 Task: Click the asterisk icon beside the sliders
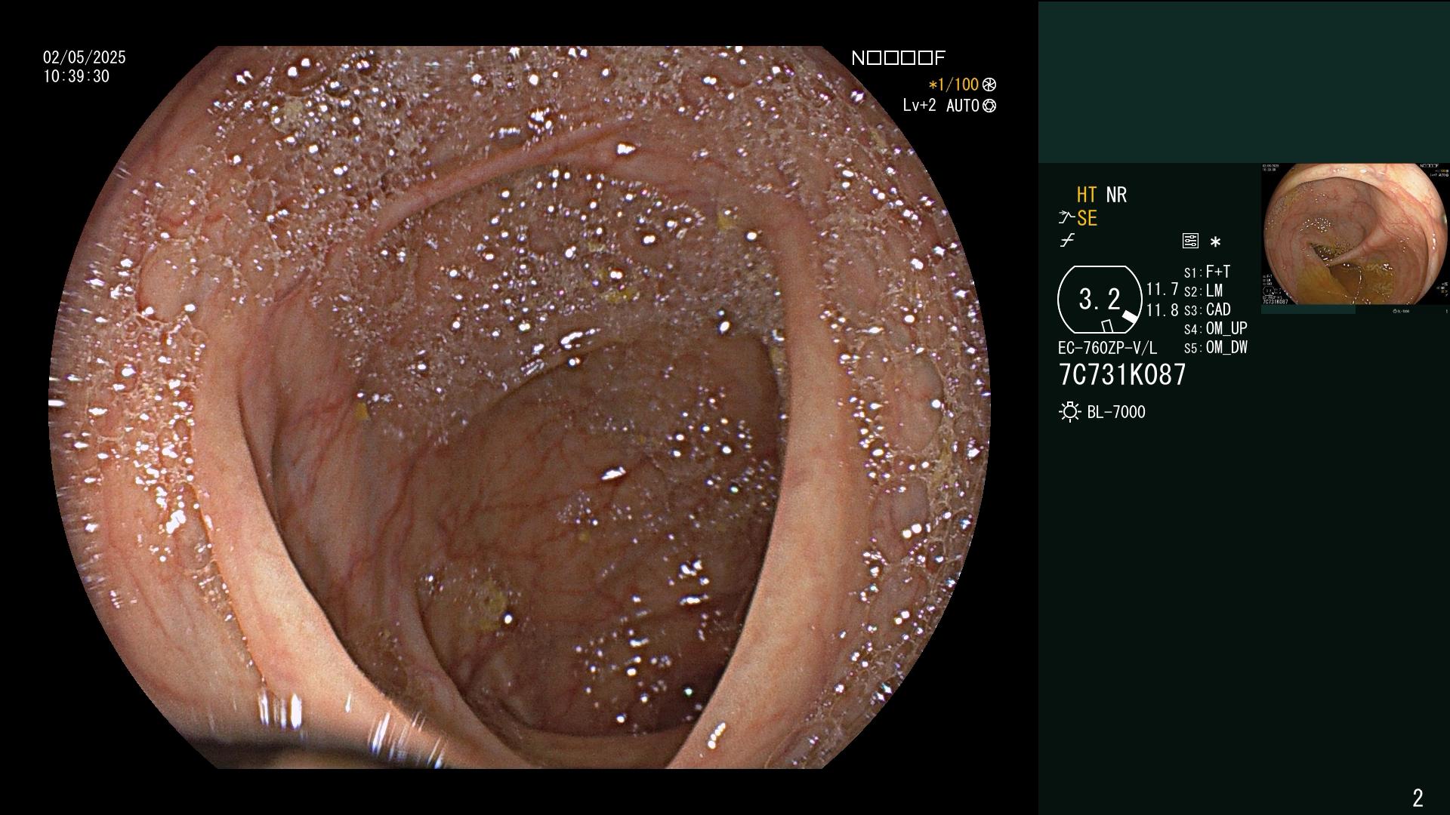(1215, 242)
